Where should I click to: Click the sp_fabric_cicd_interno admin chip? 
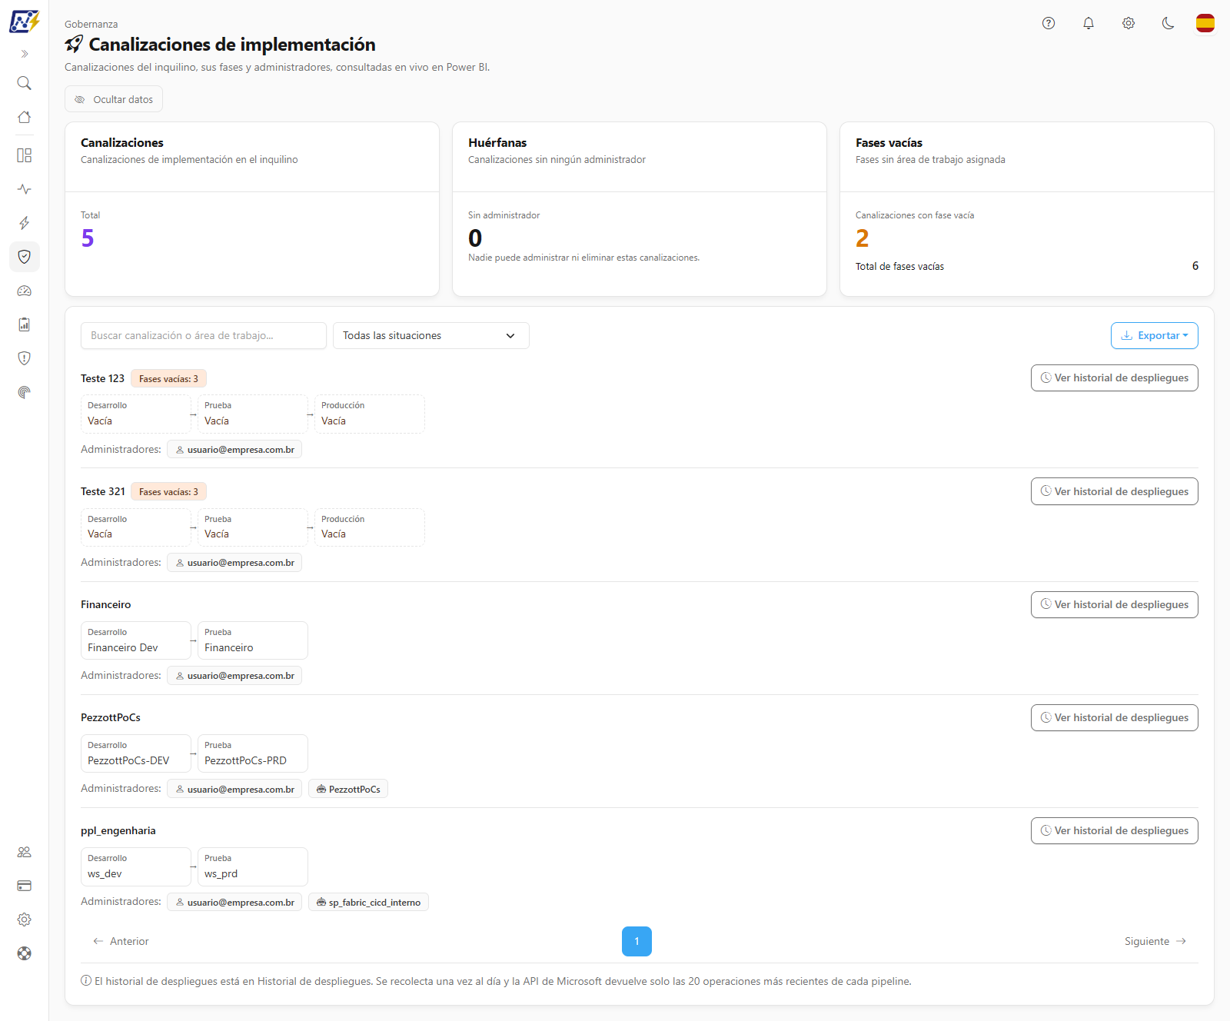(x=368, y=902)
